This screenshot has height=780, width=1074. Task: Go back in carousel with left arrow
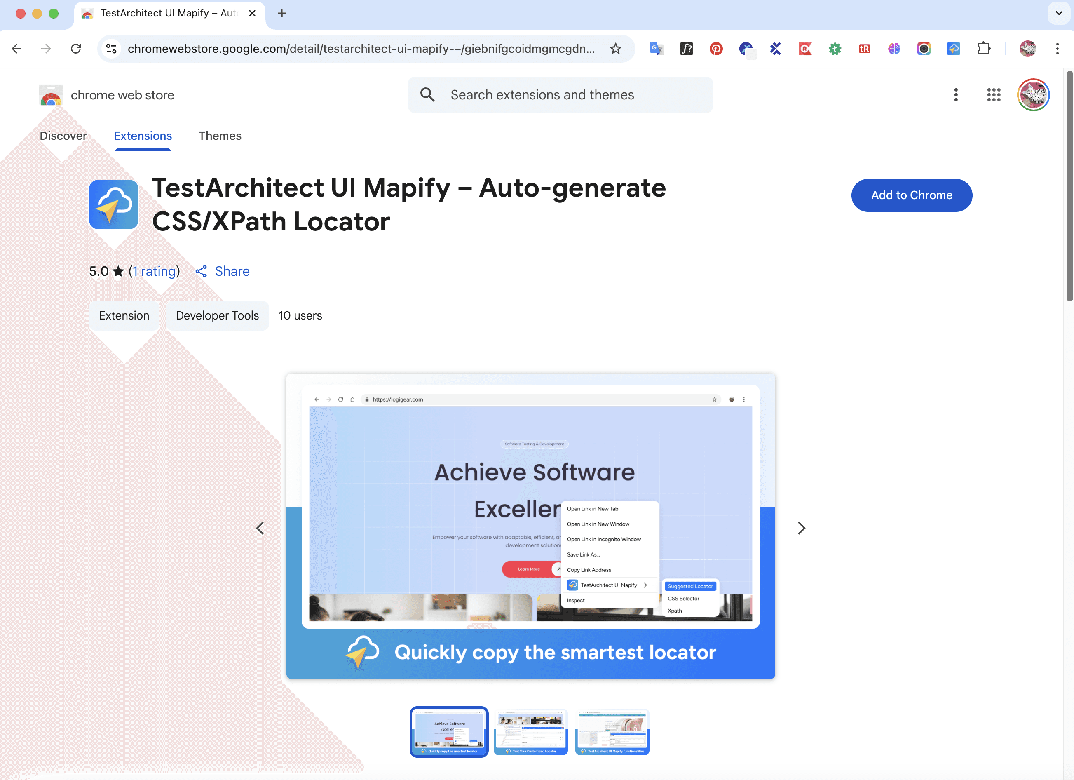coord(260,528)
